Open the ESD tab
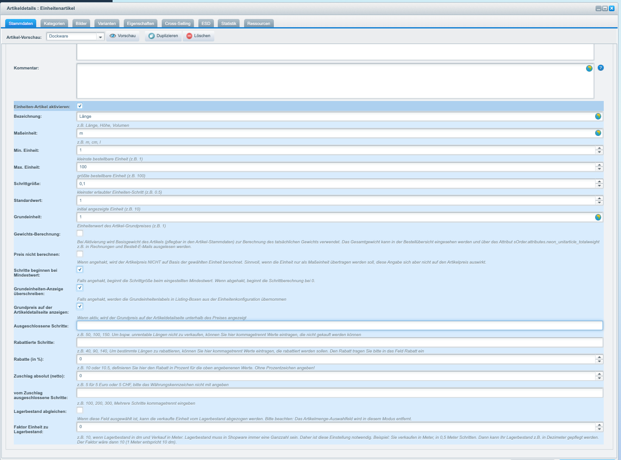Image resolution: width=621 pixels, height=460 pixels. [x=206, y=23]
